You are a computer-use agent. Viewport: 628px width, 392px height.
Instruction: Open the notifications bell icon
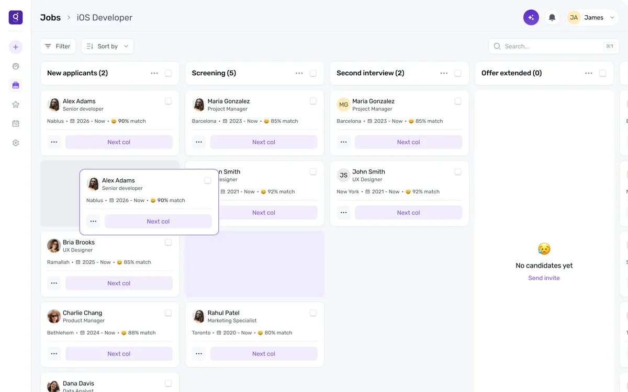[552, 17]
